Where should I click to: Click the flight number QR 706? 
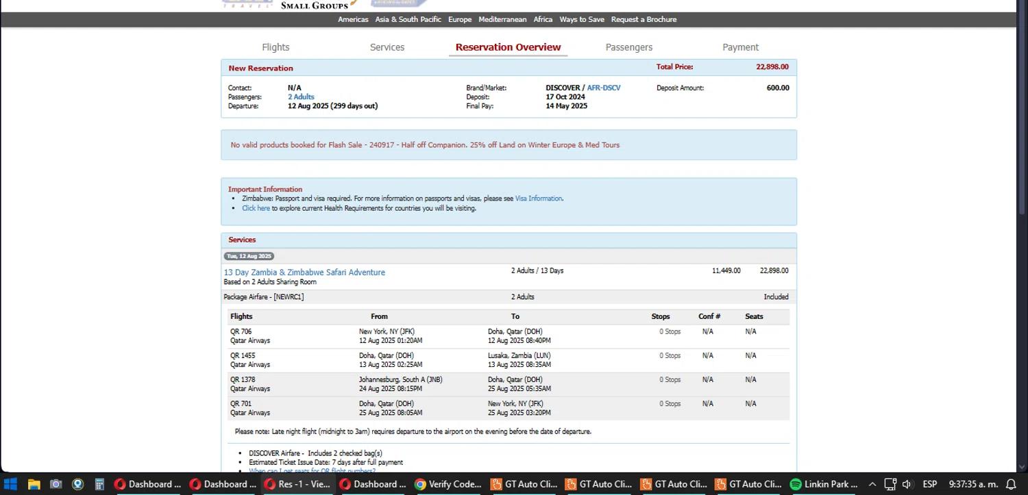tap(241, 331)
